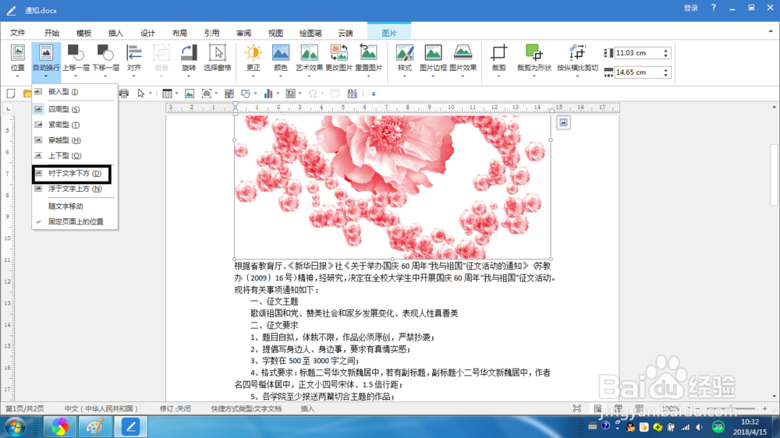Click the zoom in plus button

(x=764, y=408)
